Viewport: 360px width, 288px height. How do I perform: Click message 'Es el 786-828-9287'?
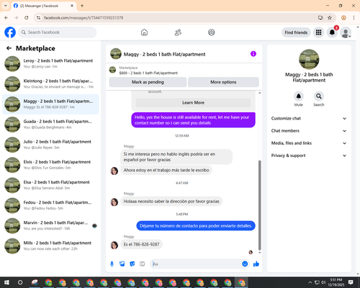pyautogui.click(x=141, y=244)
